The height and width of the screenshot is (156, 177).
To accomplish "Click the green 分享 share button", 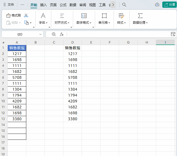I will pos(170,5).
